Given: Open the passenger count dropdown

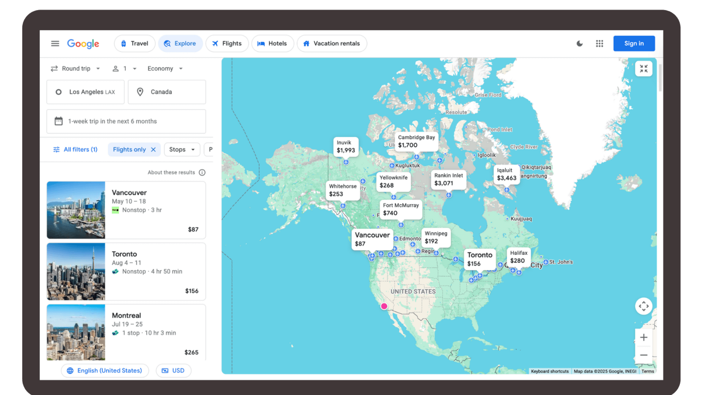Looking at the screenshot, I should click(x=124, y=68).
